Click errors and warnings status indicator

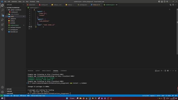click(16, 96)
